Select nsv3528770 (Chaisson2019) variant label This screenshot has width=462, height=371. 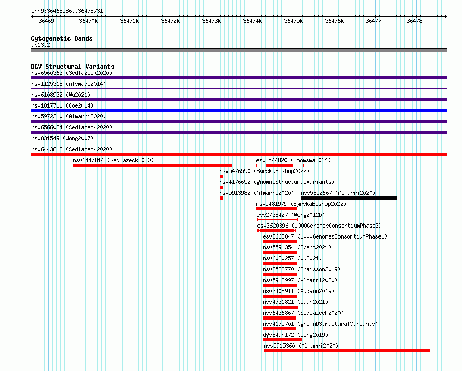pyautogui.click(x=302, y=269)
